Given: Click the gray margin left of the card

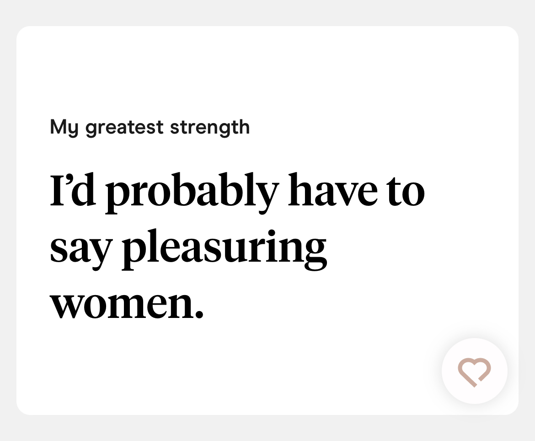Looking at the screenshot, I should 8,220.
